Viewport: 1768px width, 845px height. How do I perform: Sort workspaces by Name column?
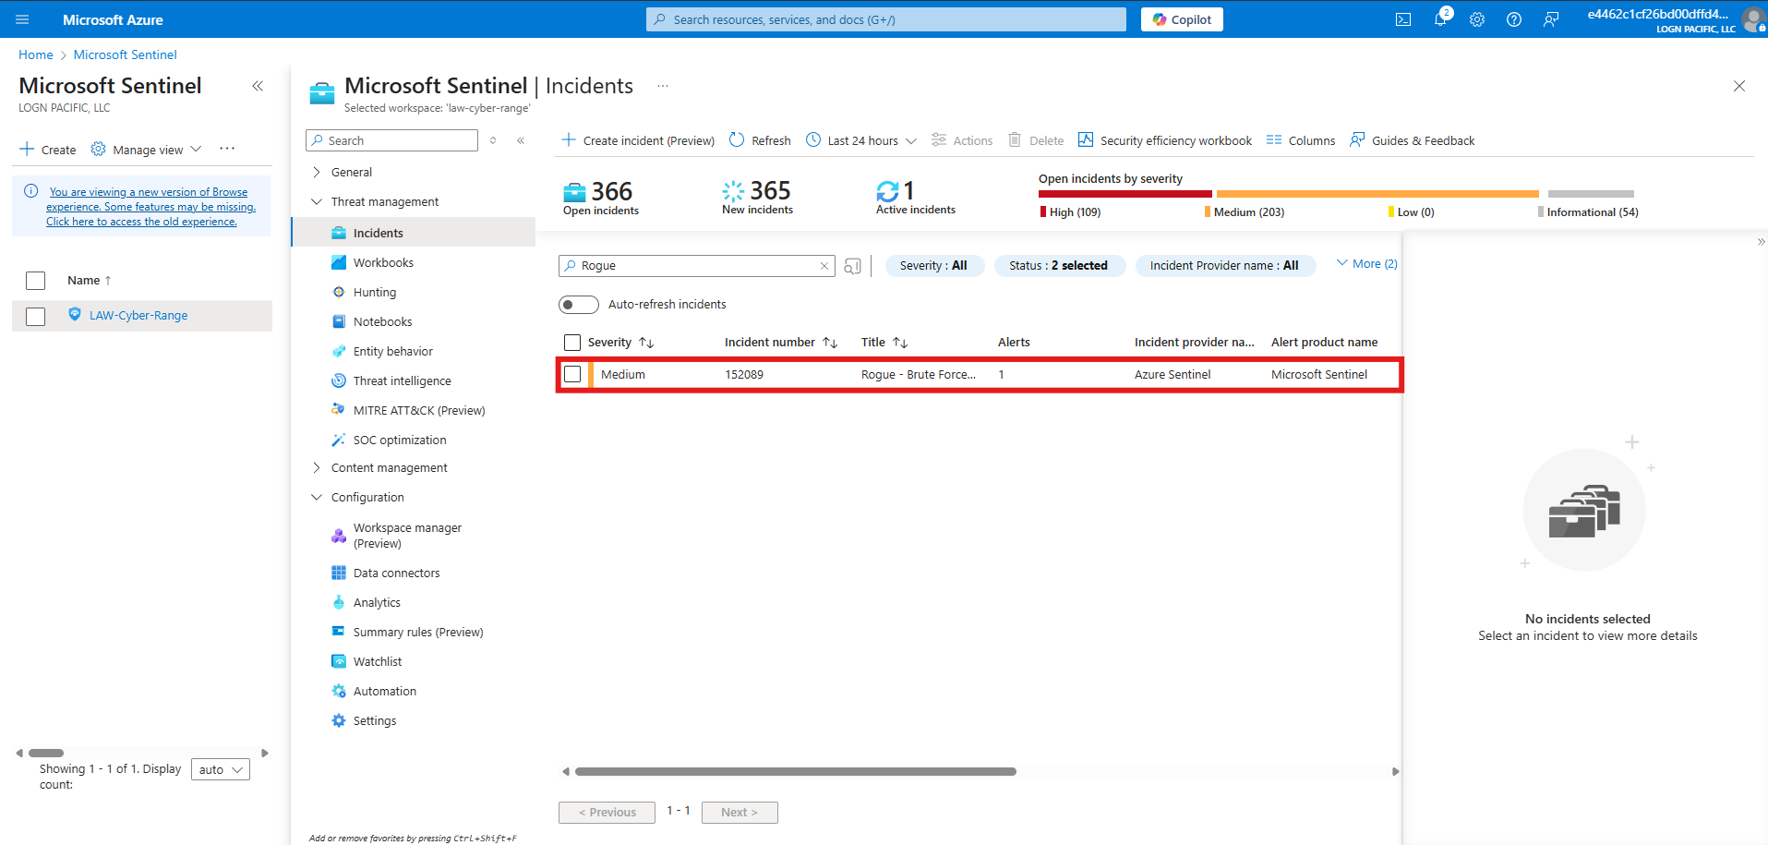point(89,281)
